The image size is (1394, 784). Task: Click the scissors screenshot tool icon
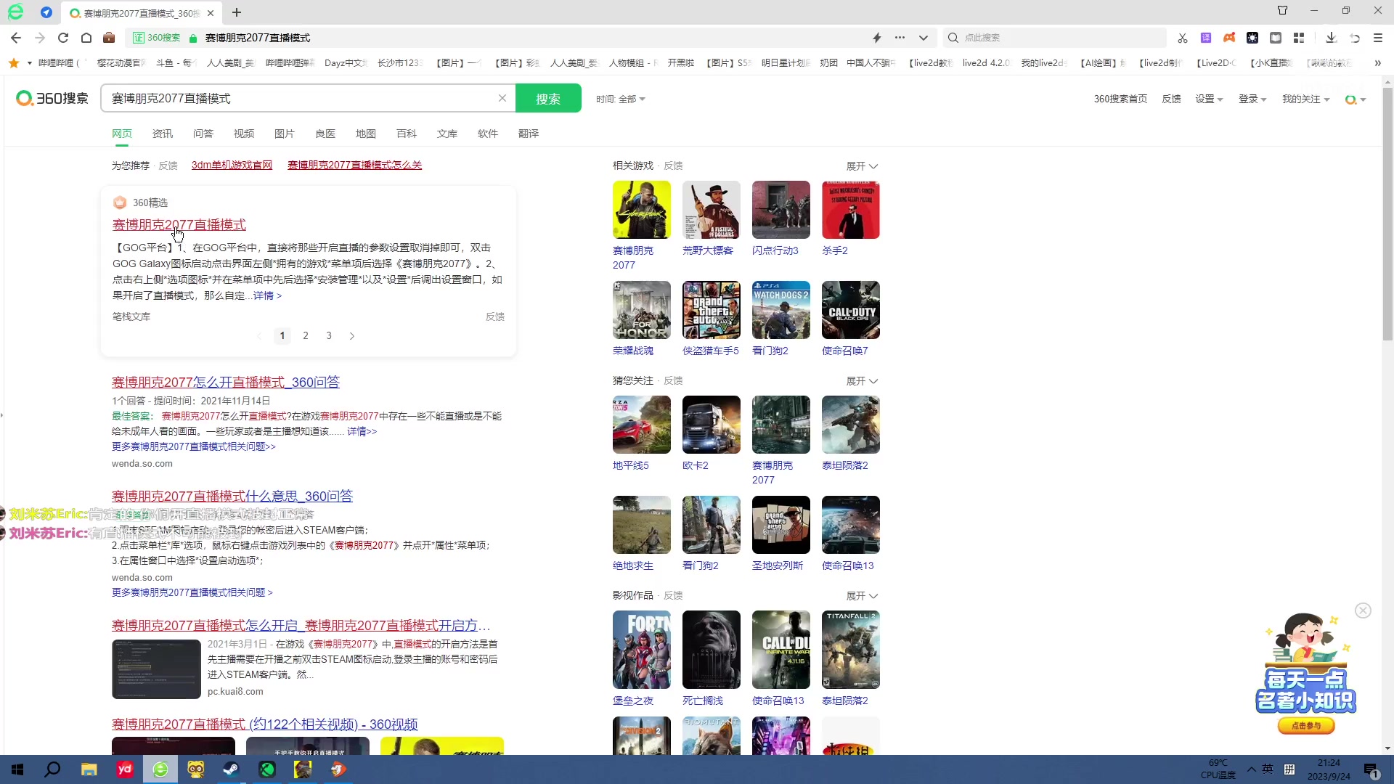click(x=1183, y=38)
